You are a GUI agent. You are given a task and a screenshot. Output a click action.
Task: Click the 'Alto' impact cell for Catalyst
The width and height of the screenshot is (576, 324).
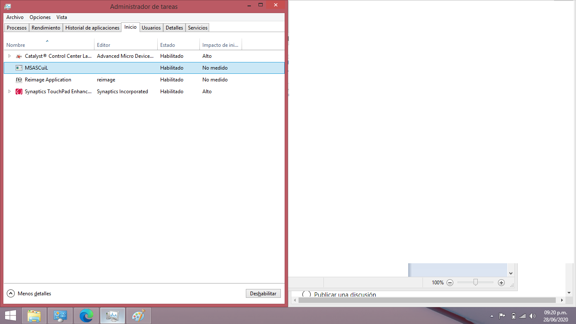click(207, 56)
